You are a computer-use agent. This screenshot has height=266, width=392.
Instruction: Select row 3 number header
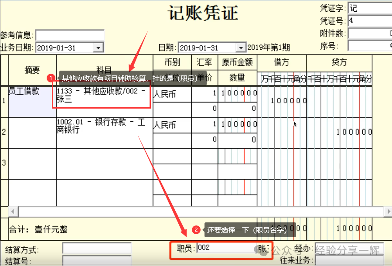4,163
